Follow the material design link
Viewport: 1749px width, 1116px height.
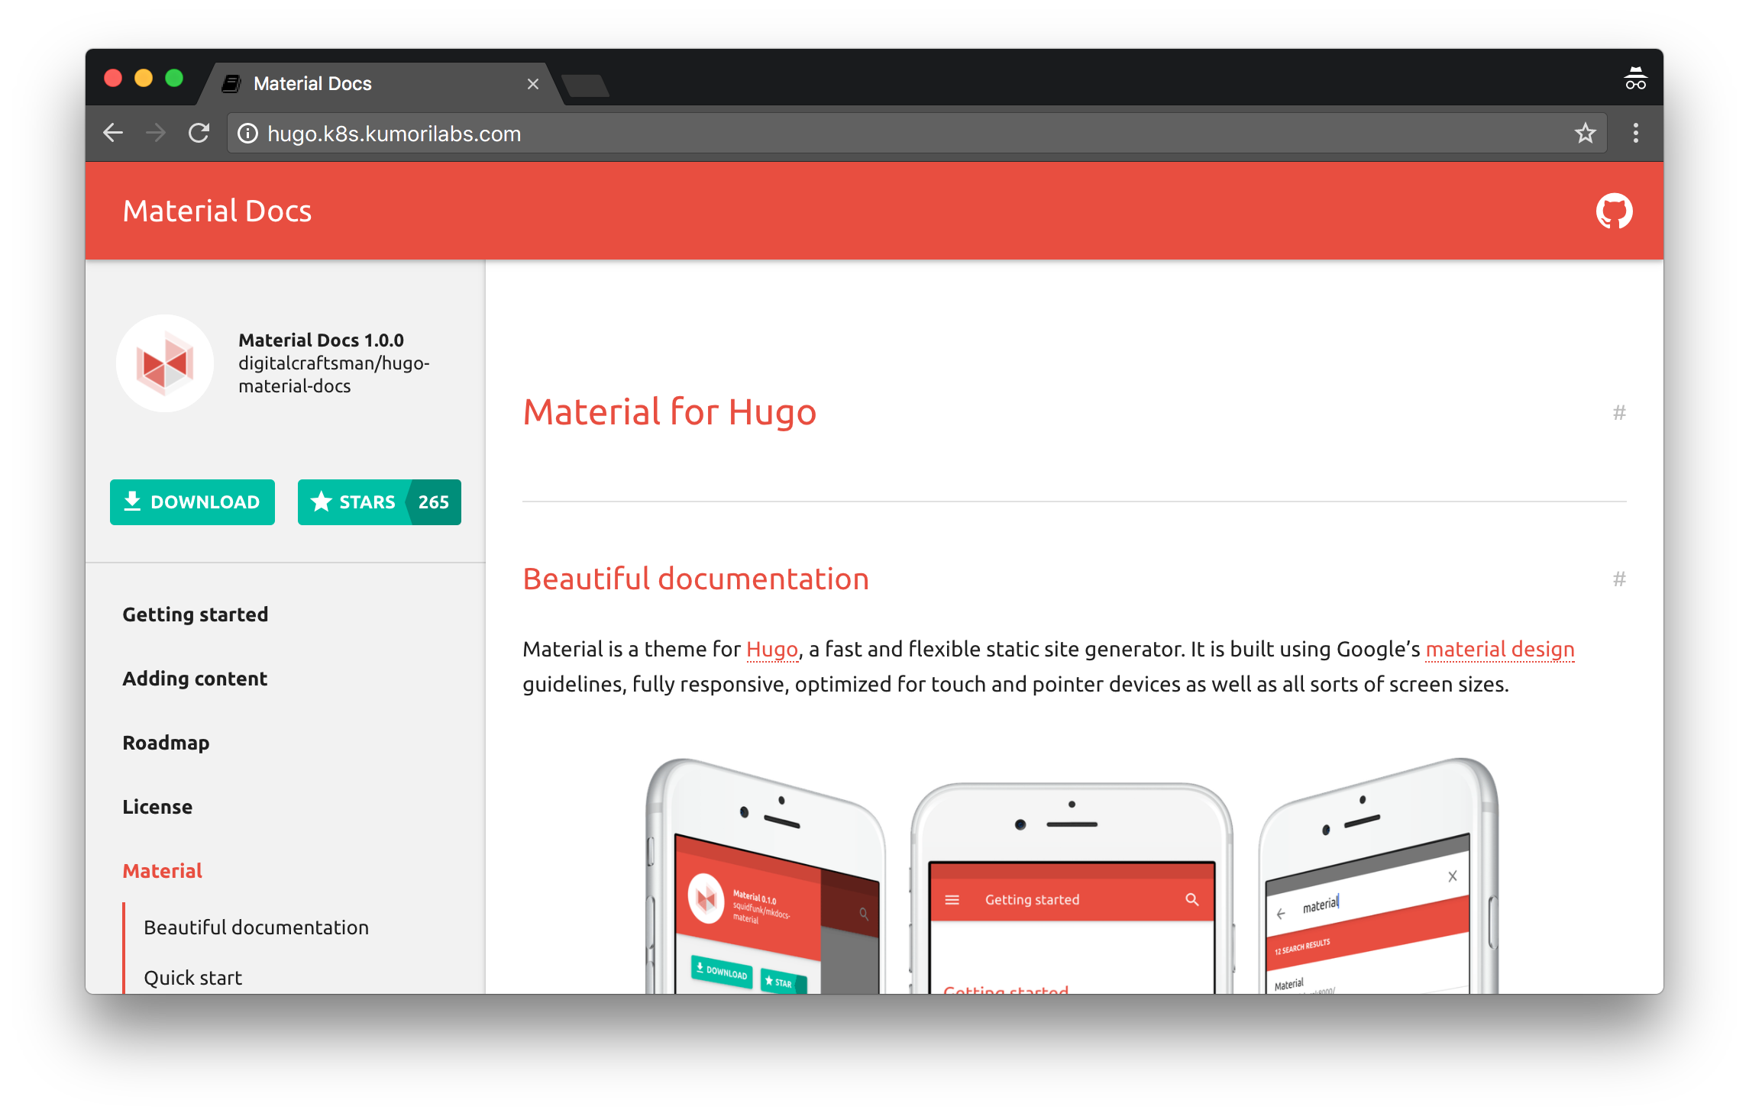tap(1500, 650)
